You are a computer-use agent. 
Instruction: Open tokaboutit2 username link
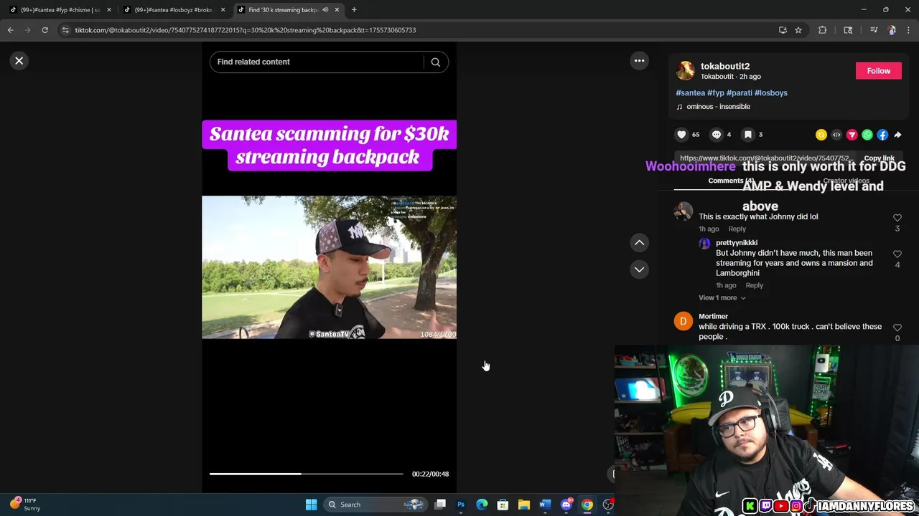725,66
